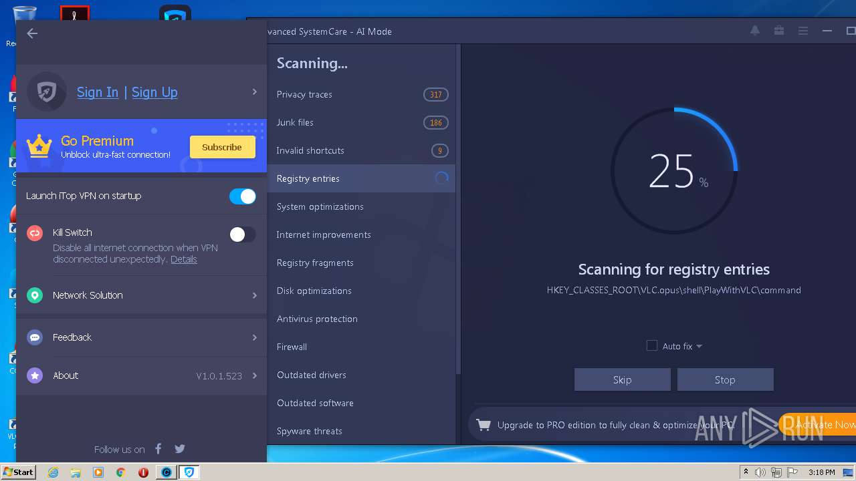Click the Firewall scan item
Image resolution: width=856 pixels, height=481 pixels.
point(361,347)
